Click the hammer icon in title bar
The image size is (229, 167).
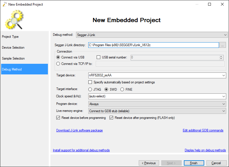coord(5,4)
